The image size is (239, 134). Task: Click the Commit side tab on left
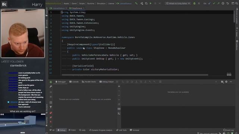47,24
